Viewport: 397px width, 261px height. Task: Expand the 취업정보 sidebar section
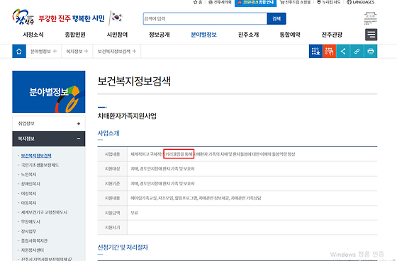pyautogui.click(x=49, y=124)
